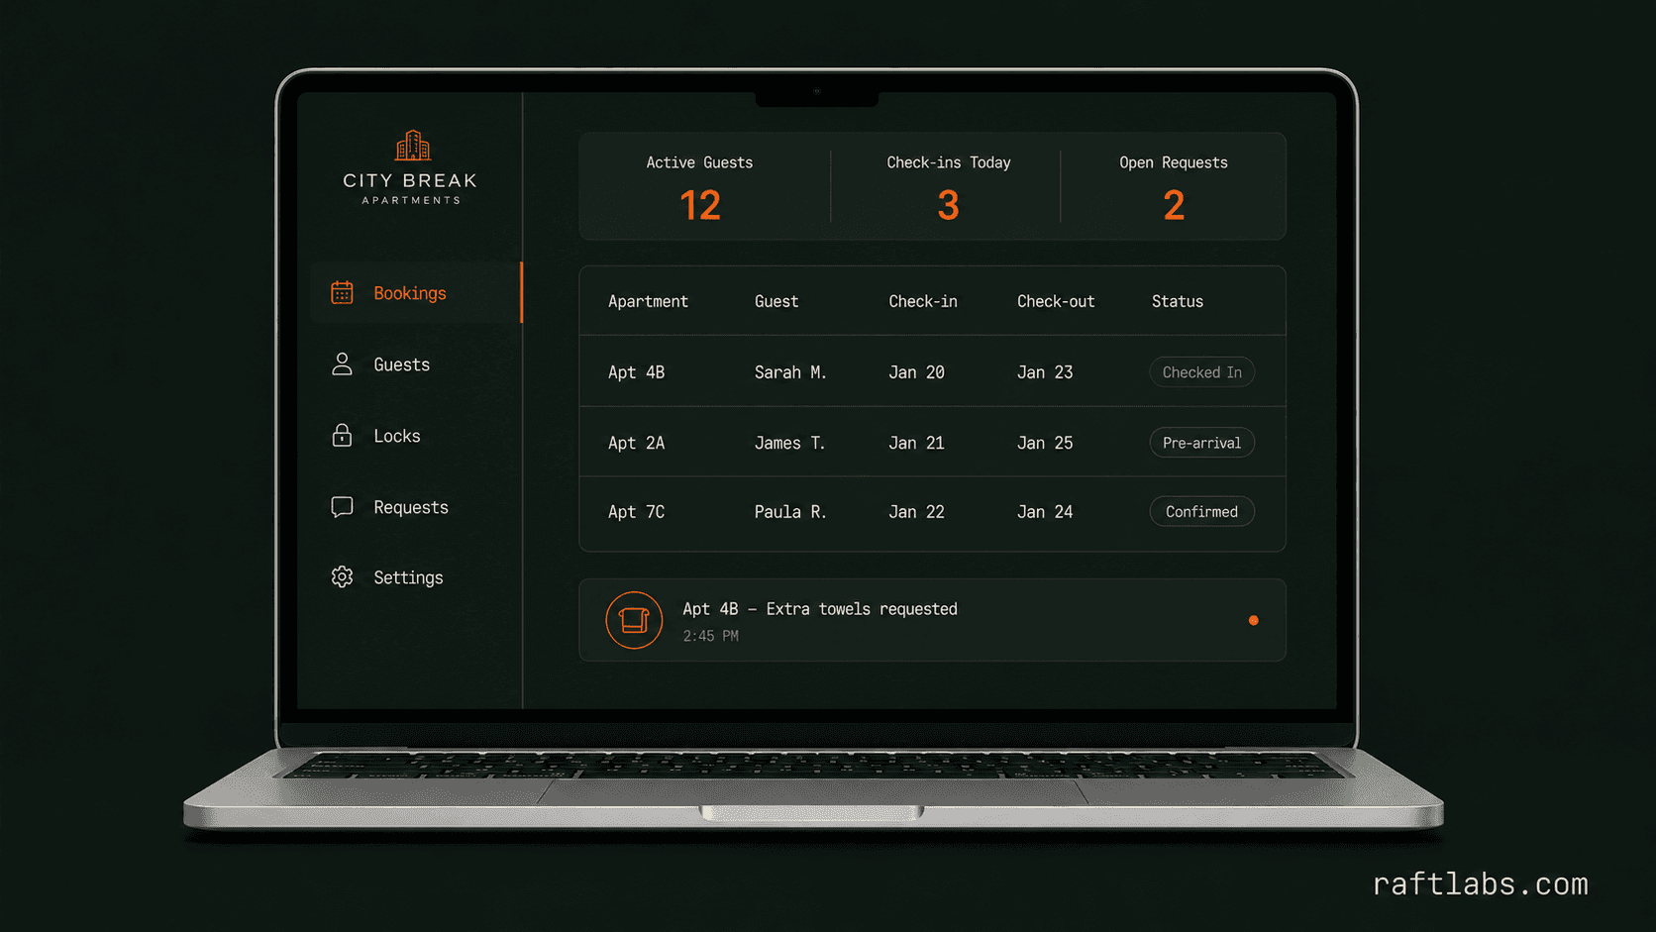Click the towel icon in the request notification
Viewport: 1656px width, 932px height.
[x=634, y=620]
